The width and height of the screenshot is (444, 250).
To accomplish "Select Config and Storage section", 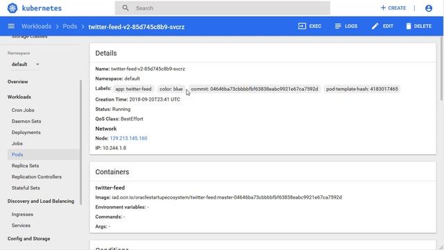I will click(29, 239).
